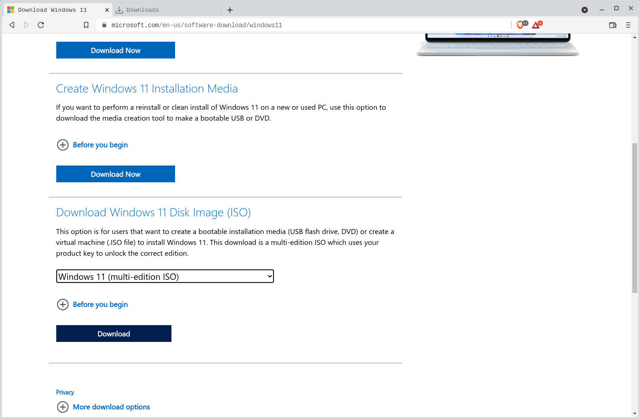Open the Privacy link
This screenshot has height=419, width=640.
[65, 392]
